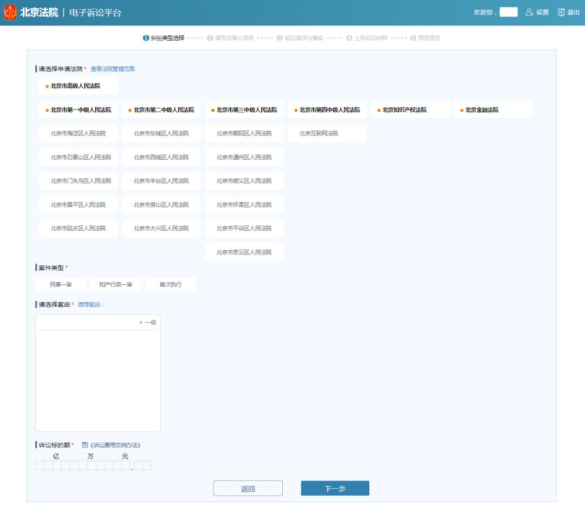The height and width of the screenshot is (513, 585).
Task: Pick 北京市西城区人民法院
Action: click(161, 157)
